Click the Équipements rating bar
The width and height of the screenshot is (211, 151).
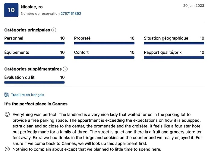pyautogui.click(x=34, y=58)
